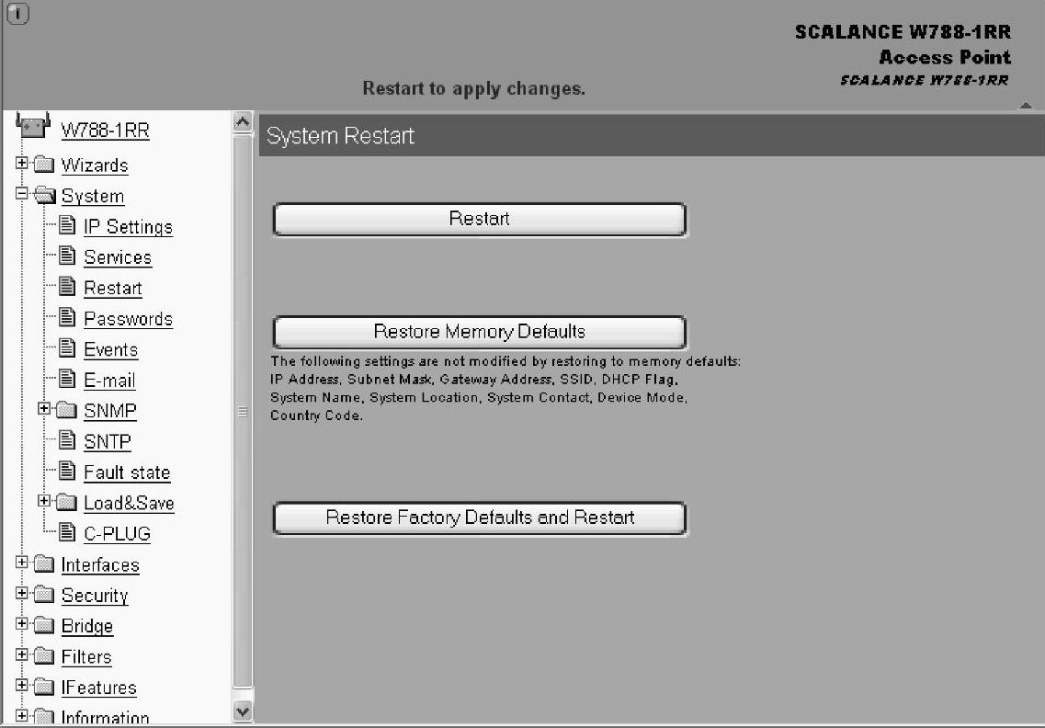Open the SNMP link
Image resolution: width=1045 pixels, height=728 pixels.
(110, 411)
